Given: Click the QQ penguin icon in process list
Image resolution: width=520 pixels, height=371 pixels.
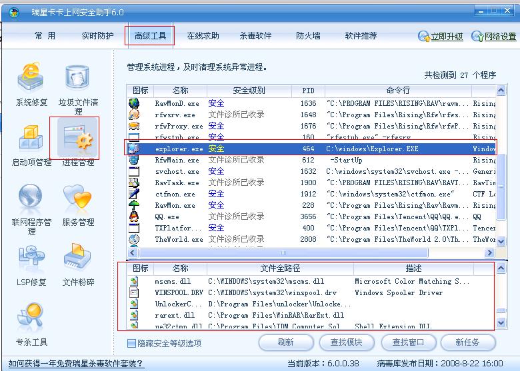Looking at the screenshot, I should tap(134, 216).
